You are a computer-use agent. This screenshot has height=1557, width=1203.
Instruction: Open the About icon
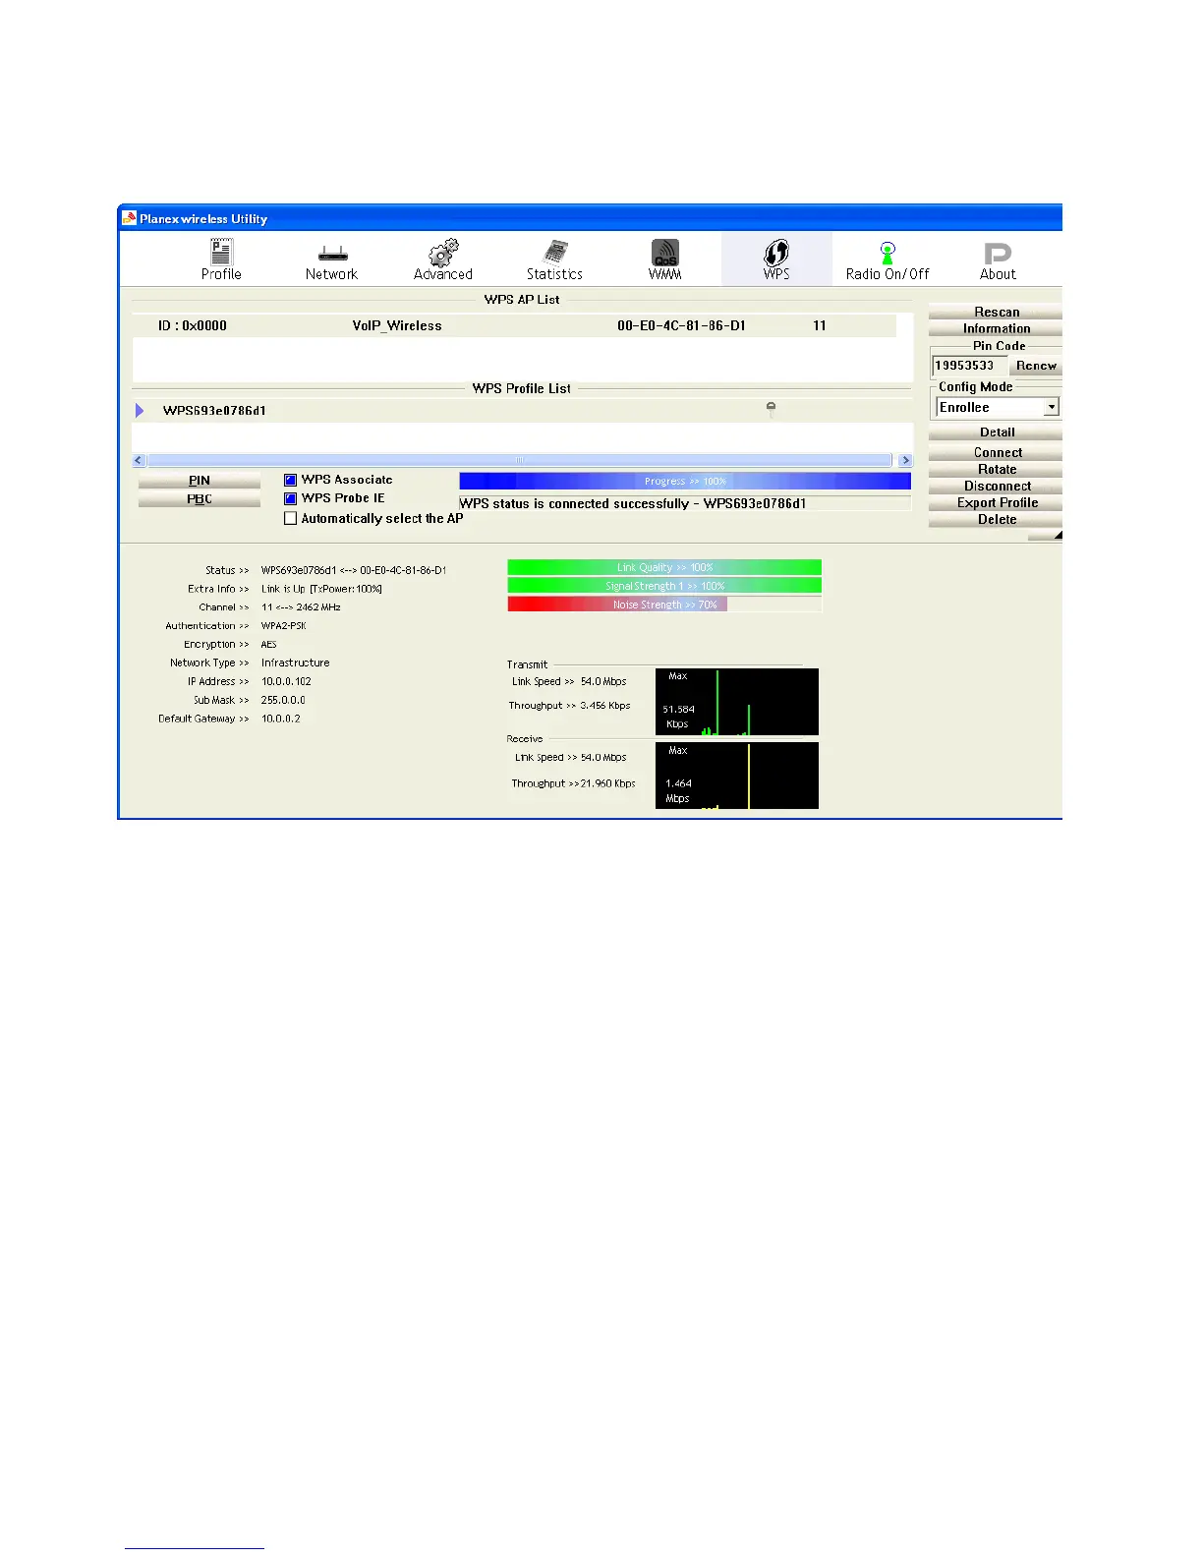click(998, 254)
